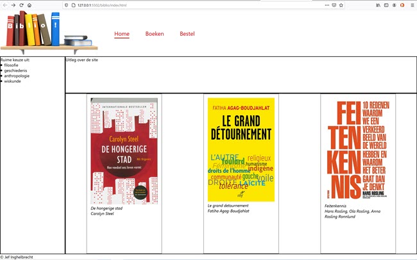The width and height of the screenshot is (417, 260).
Task: Select 'filosofie' in the sidebar list
Action: tap(11, 65)
